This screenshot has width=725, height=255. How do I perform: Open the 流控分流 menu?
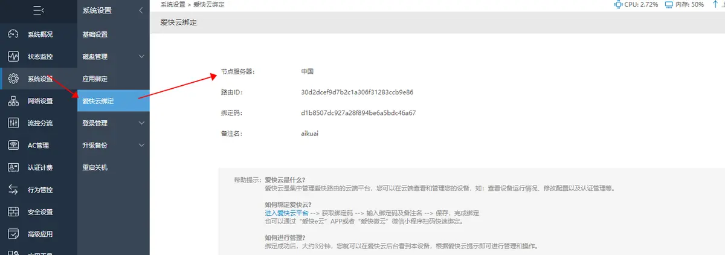pyautogui.click(x=39, y=123)
